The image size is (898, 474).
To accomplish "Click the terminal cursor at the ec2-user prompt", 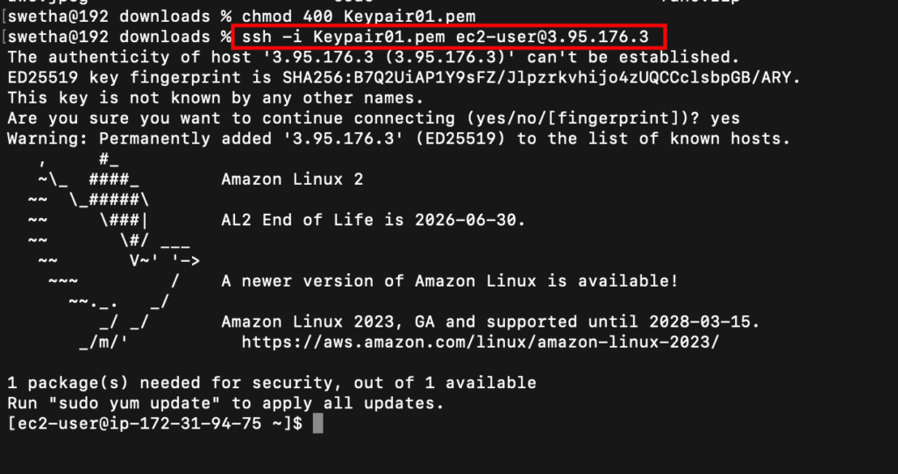I will point(318,424).
